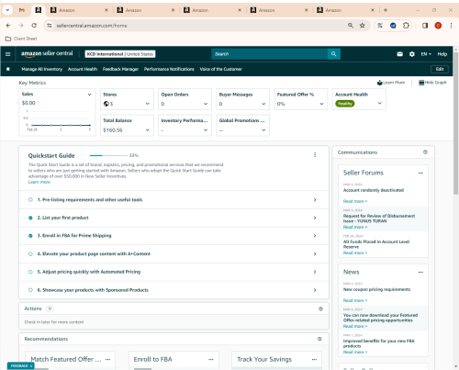The height and width of the screenshot is (370, 459).
Task: Open the Seller Central hamburger menu
Action: 8,54
